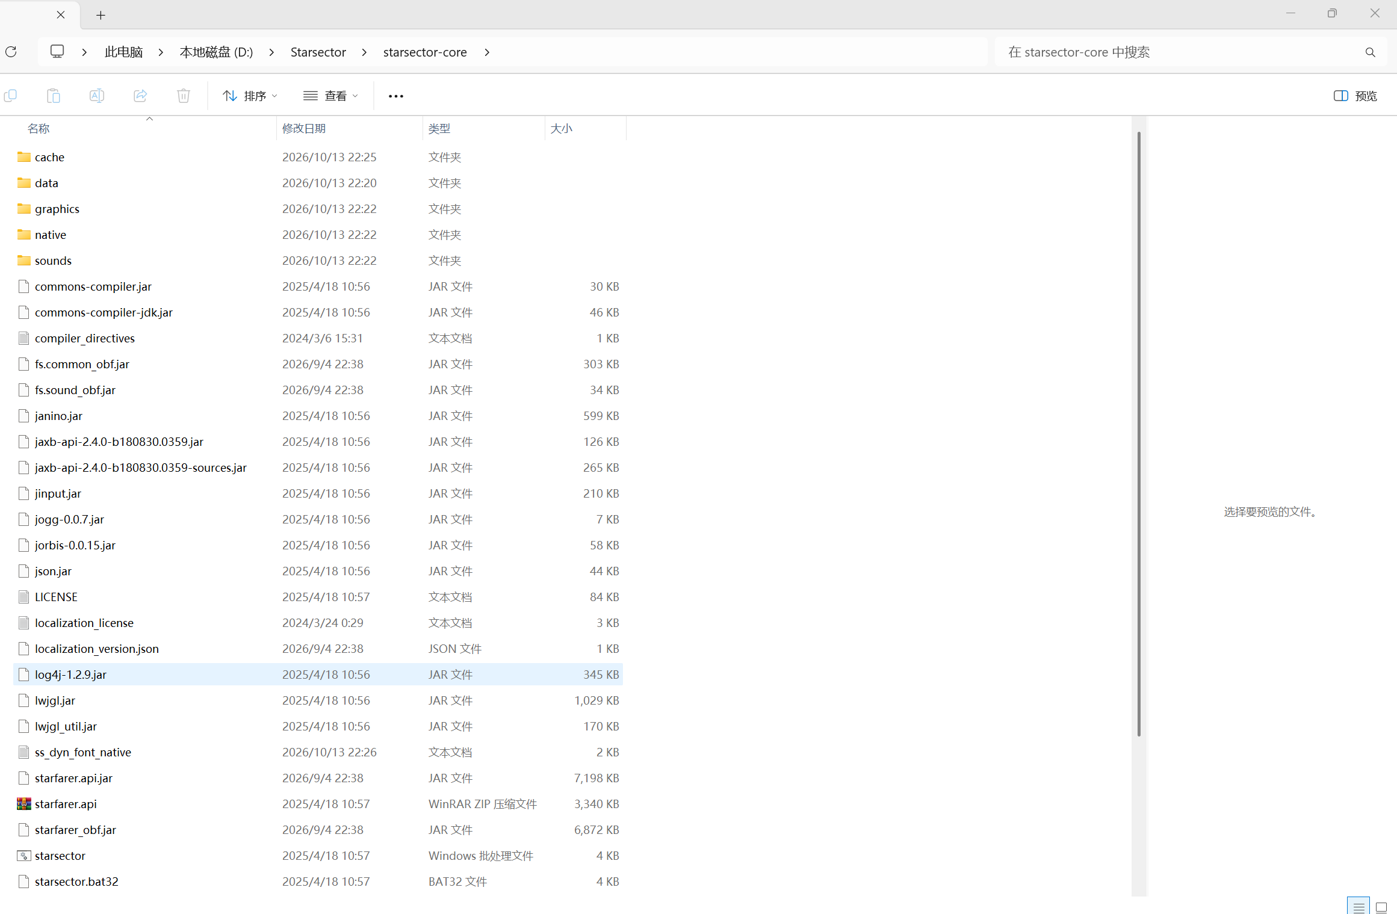Viewport: 1397px width, 914px height.
Task: Switch to large thumbnails view icon
Action: (1381, 907)
